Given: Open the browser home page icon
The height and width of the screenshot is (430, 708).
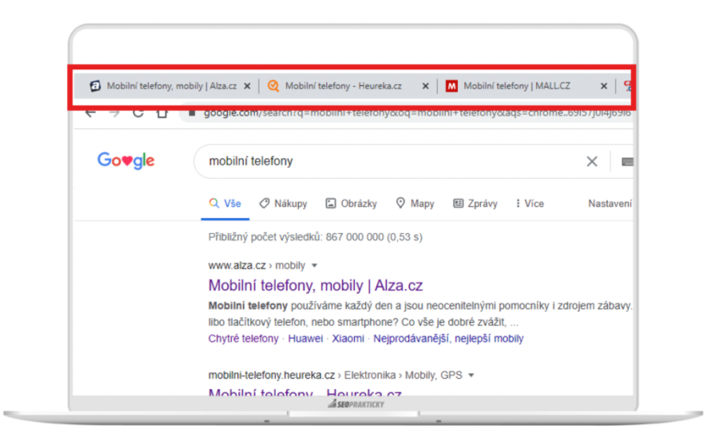Looking at the screenshot, I should click(x=162, y=113).
